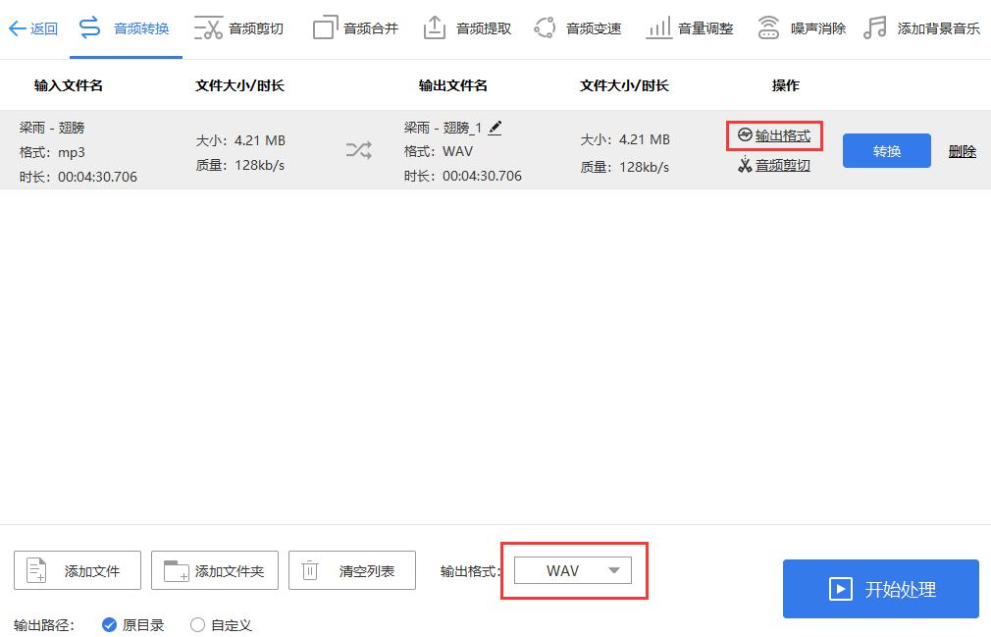991x637 pixels.
Task: Click the scissors 音频剪切 link in operations
Action: (775, 164)
